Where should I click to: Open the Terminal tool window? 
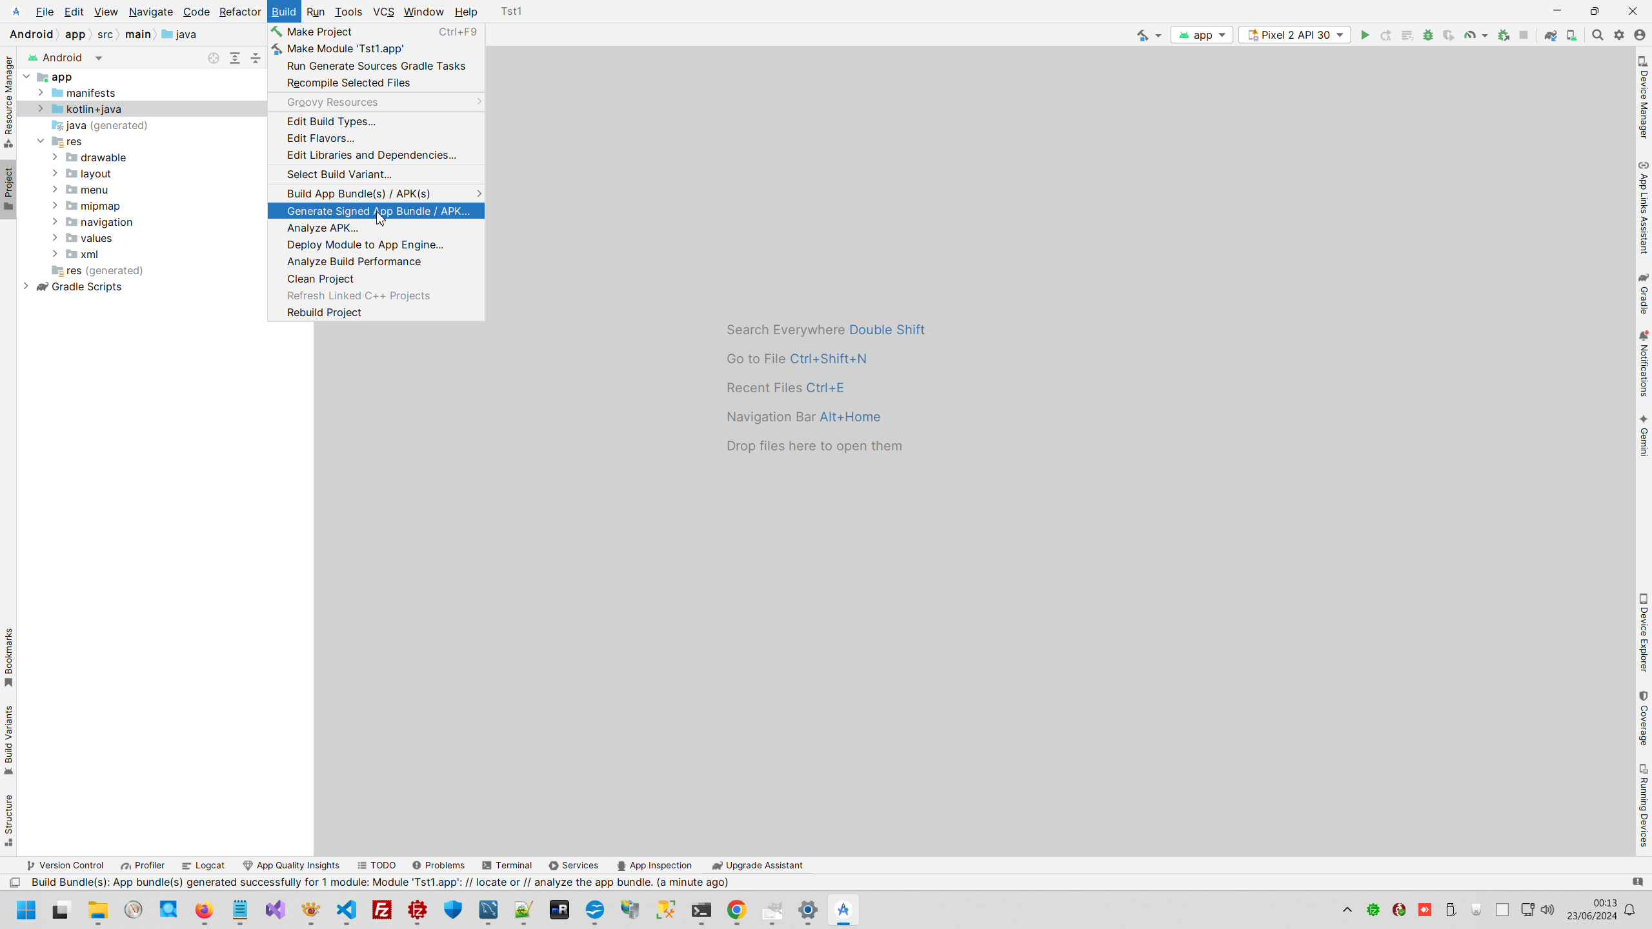[513, 865]
